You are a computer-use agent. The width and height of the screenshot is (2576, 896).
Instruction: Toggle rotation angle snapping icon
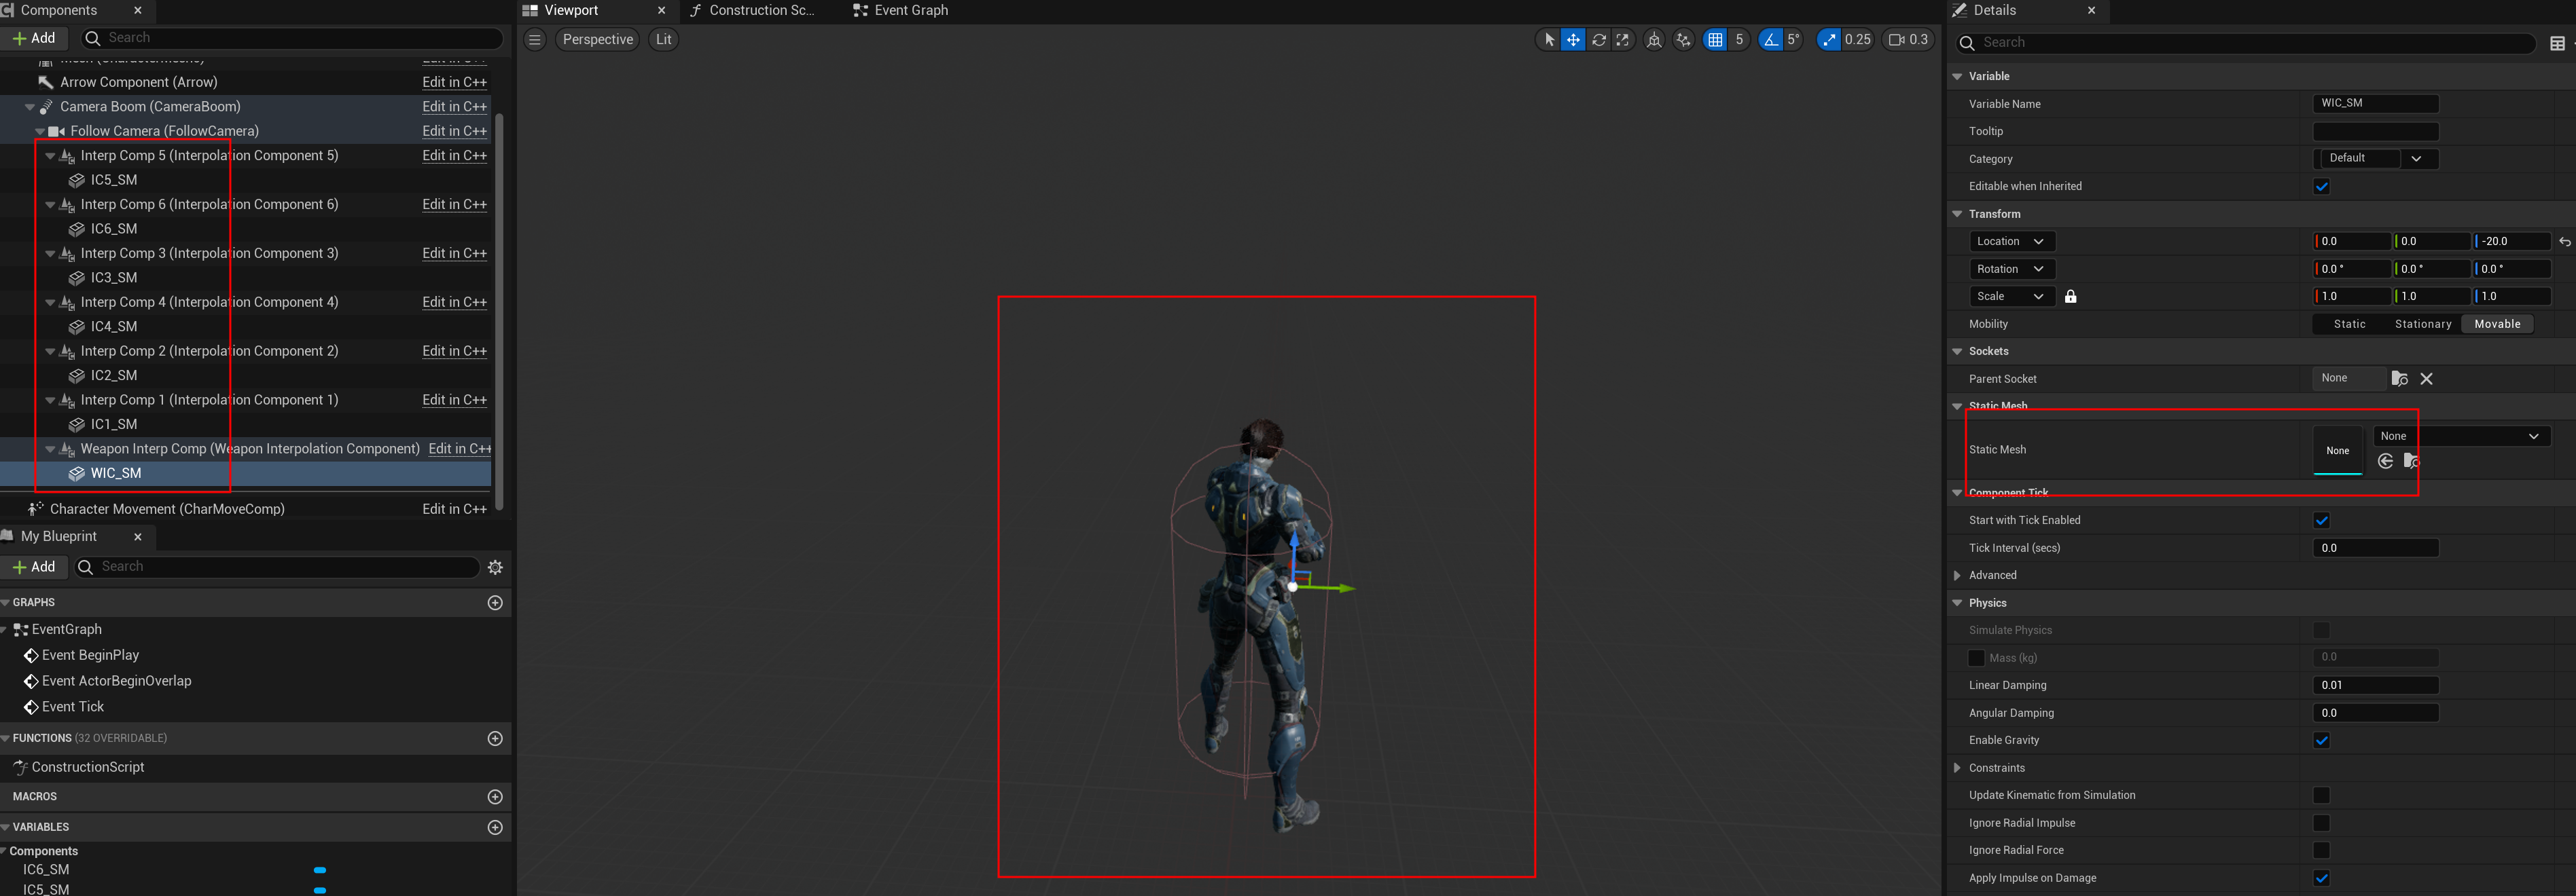[x=1771, y=40]
